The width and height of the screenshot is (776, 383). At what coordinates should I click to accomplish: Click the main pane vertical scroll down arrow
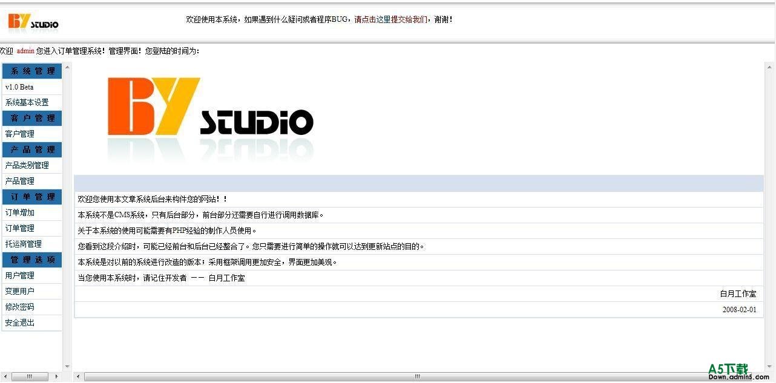pos(770,367)
